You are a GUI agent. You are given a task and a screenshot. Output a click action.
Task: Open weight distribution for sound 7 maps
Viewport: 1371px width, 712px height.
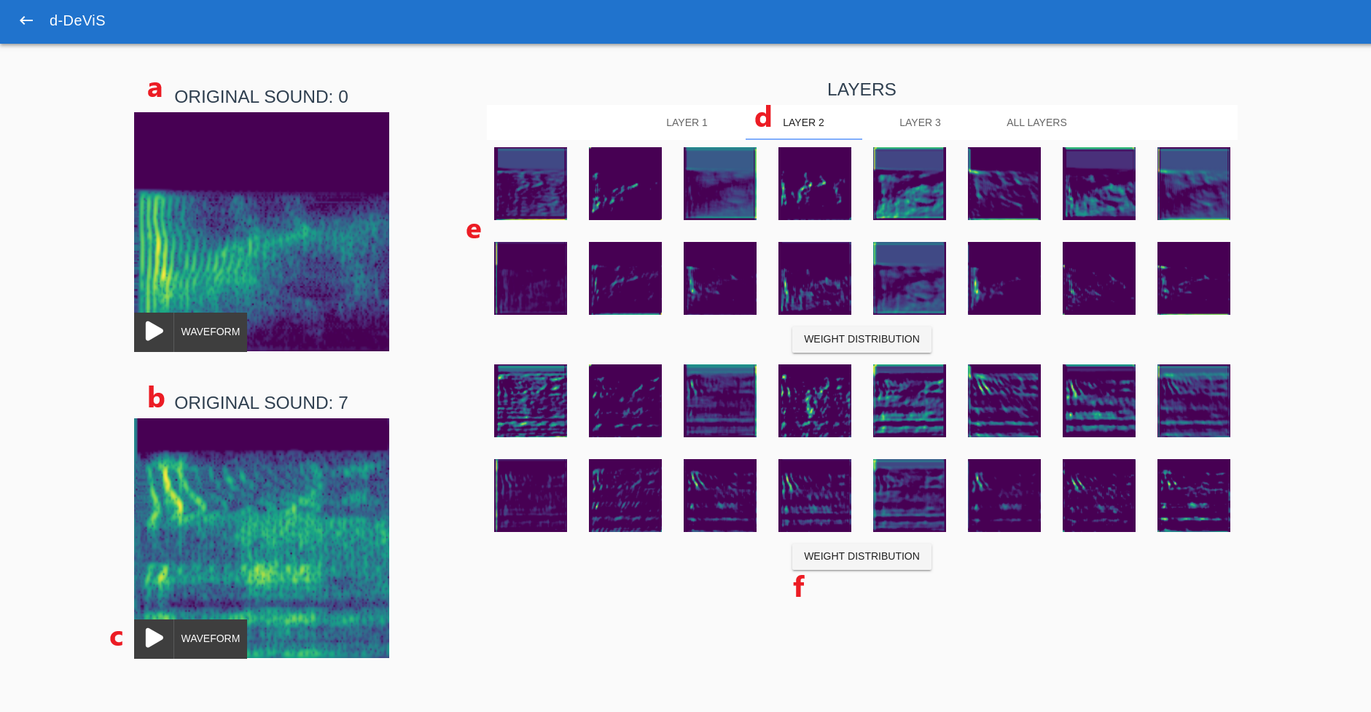[862, 556]
